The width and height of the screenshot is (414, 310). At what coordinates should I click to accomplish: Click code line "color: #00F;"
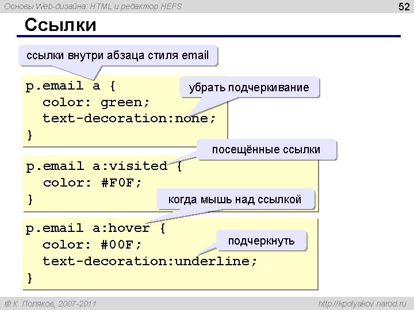pos(93,245)
